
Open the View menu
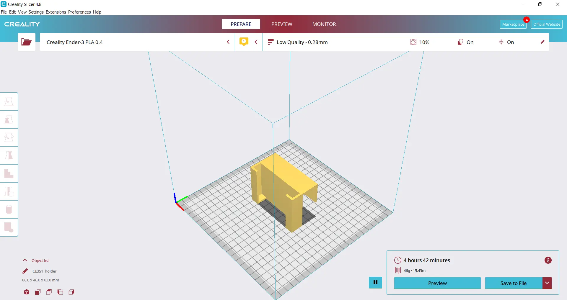click(22, 12)
